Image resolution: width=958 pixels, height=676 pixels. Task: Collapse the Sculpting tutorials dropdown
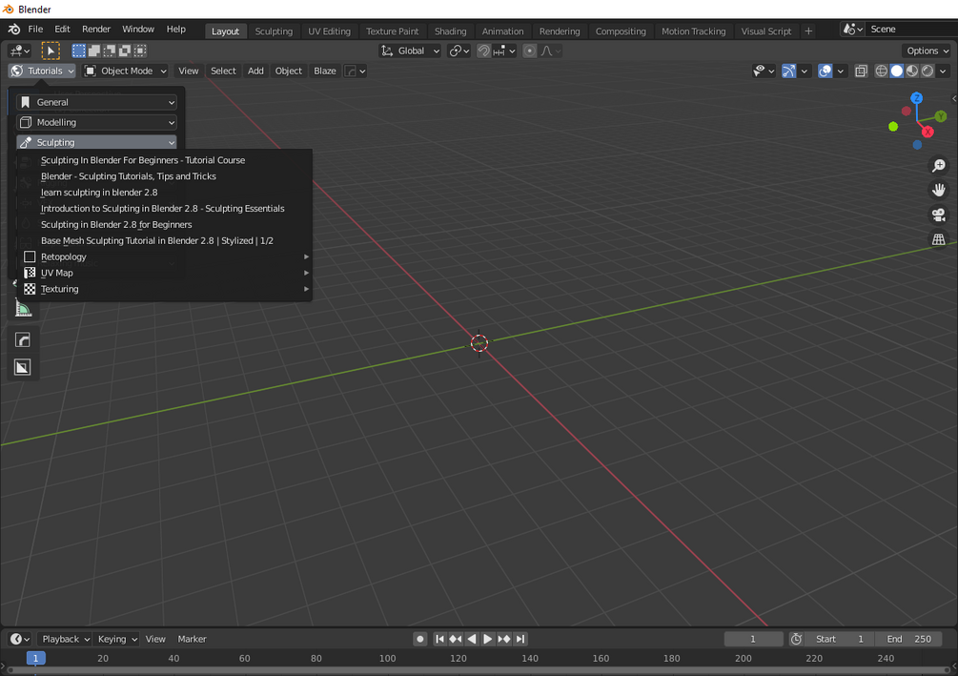pyautogui.click(x=96, y=142)
